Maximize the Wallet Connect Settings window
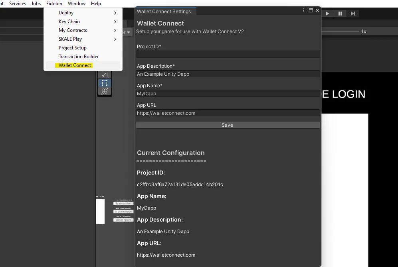This screenshot has height=267, width=398. [x=311, y=11]
